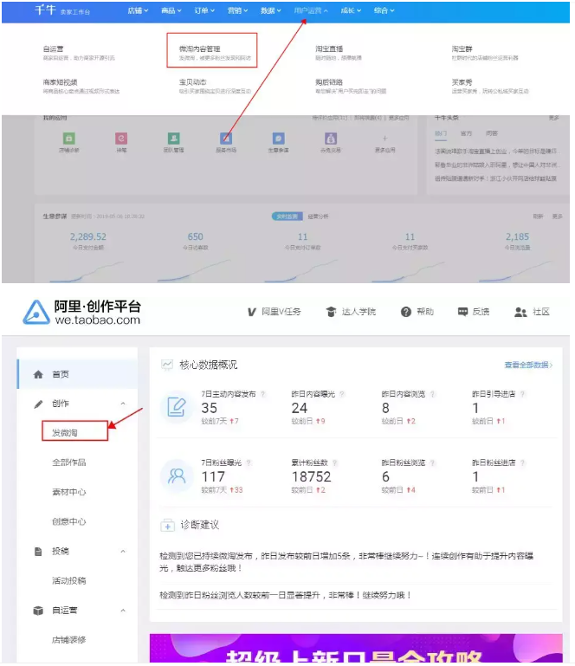Click the 反馈 chat bubble icon
This screenshot has width=575, height=666.
click(462, 312)
